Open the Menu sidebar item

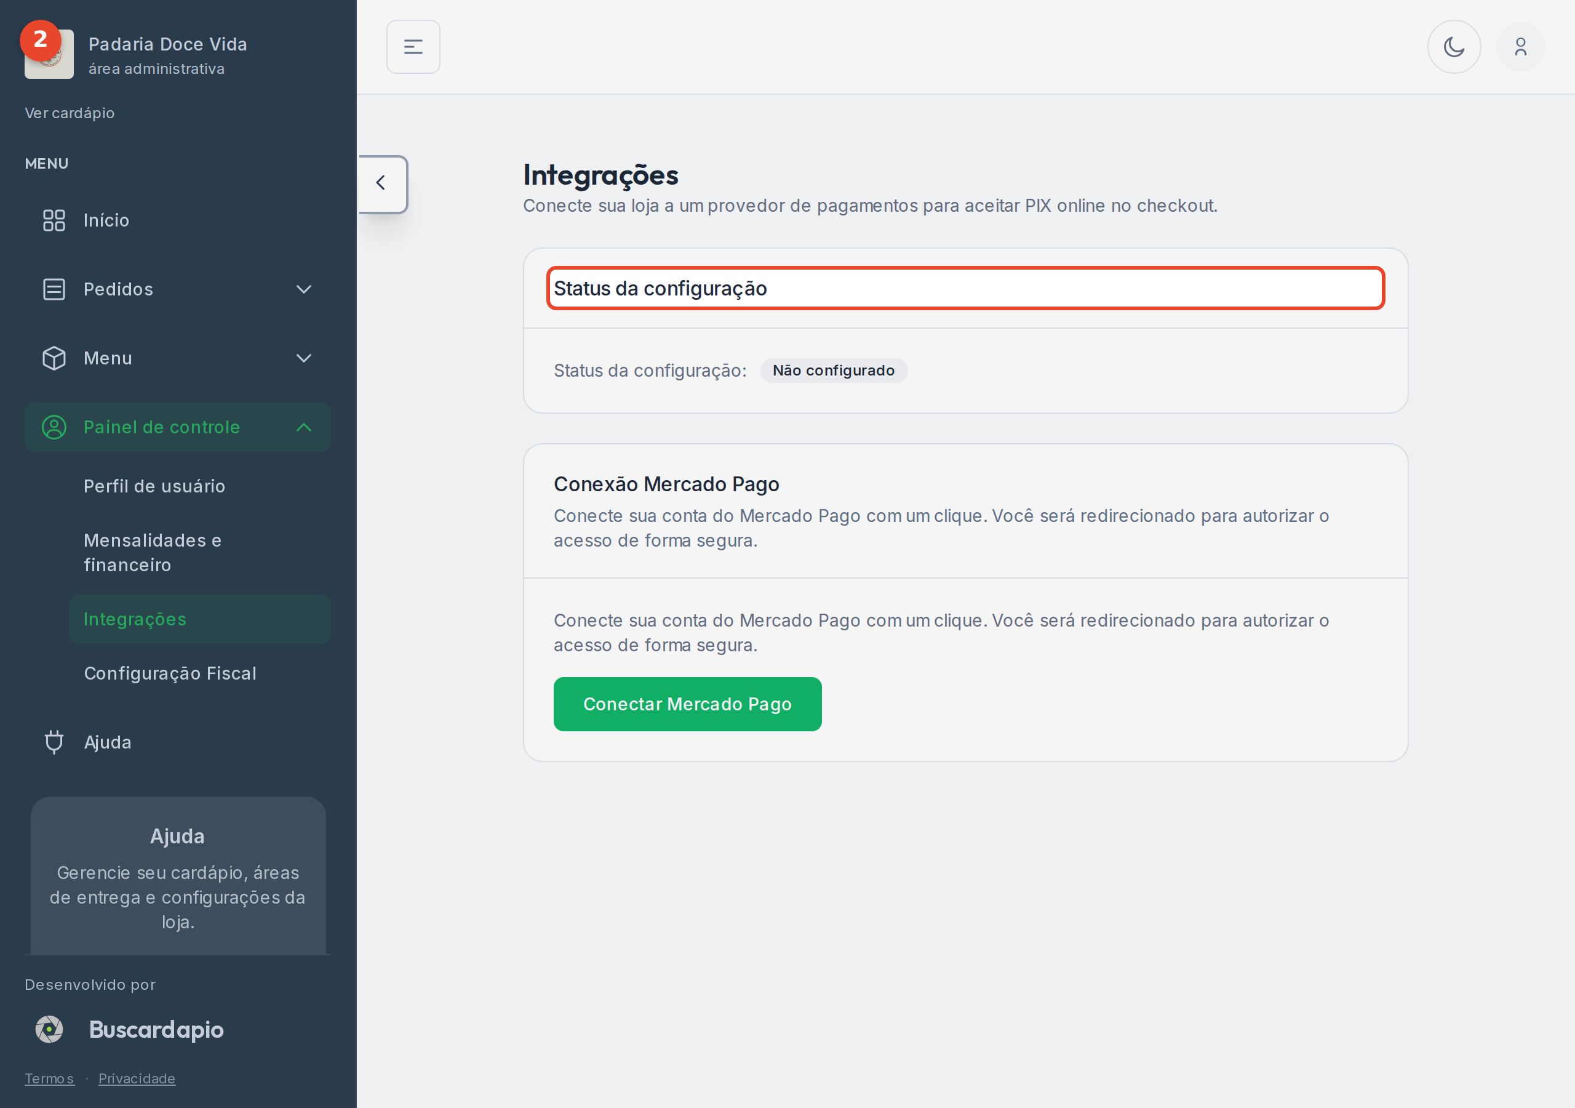coord(178,358)
